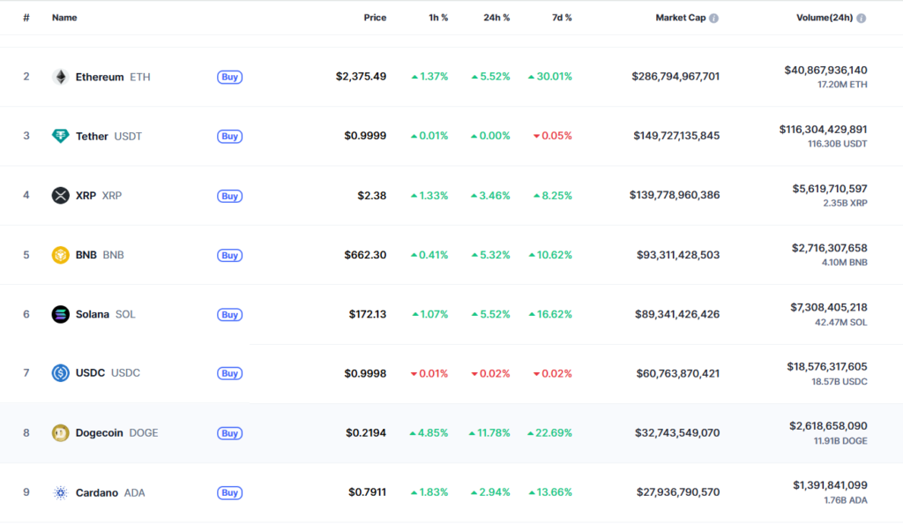Click Cardano volume $1,391,841,099

coord(830,485)
